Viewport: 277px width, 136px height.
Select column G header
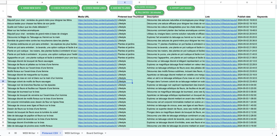[247, 2]
